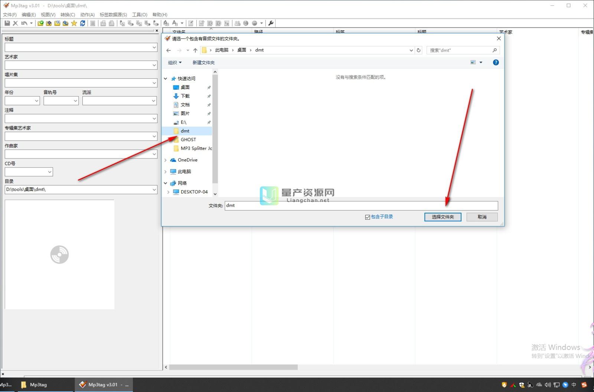Select the GHOST folder in the tree

[x=188, y=140]
